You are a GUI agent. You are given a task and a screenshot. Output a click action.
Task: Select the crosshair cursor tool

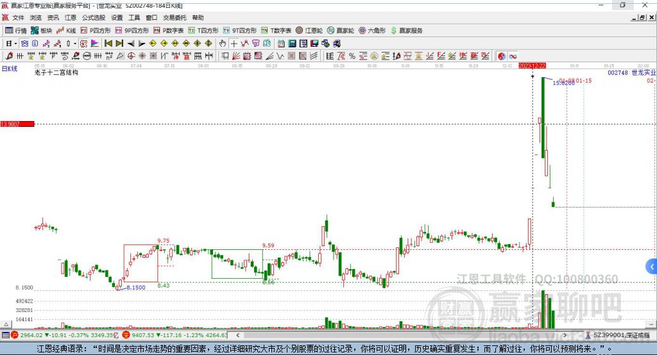click(x=234, y=44)
